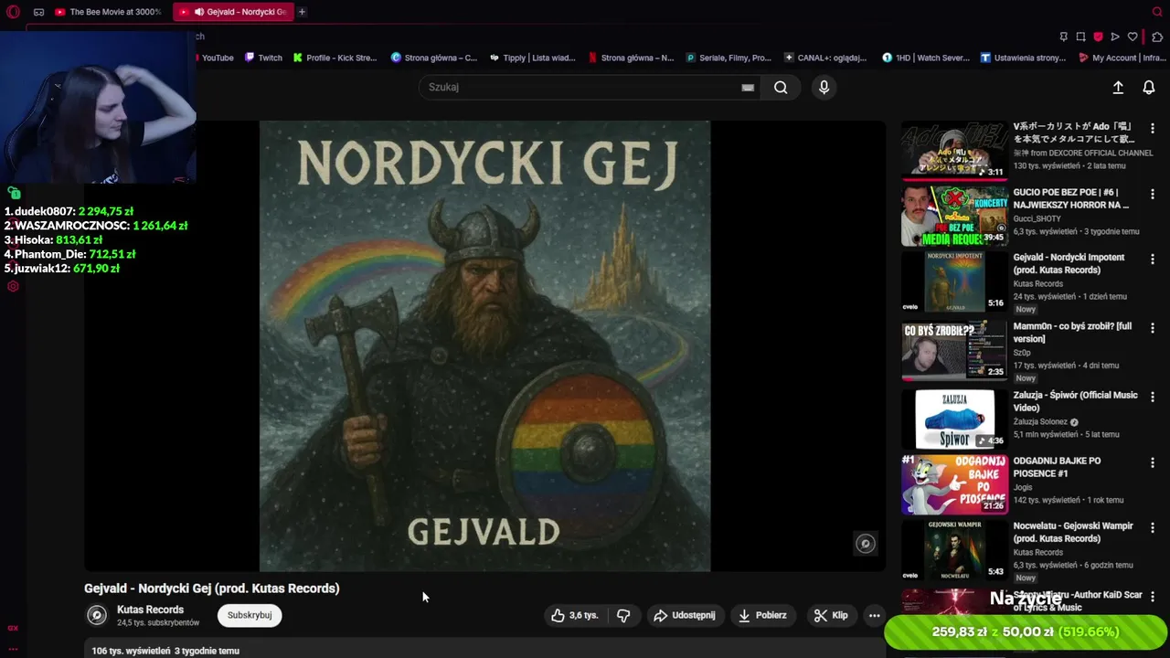Viewport: 1170px width, 658px height.
Task: Open Author KaiD Scar video title
Action: 1078,600
